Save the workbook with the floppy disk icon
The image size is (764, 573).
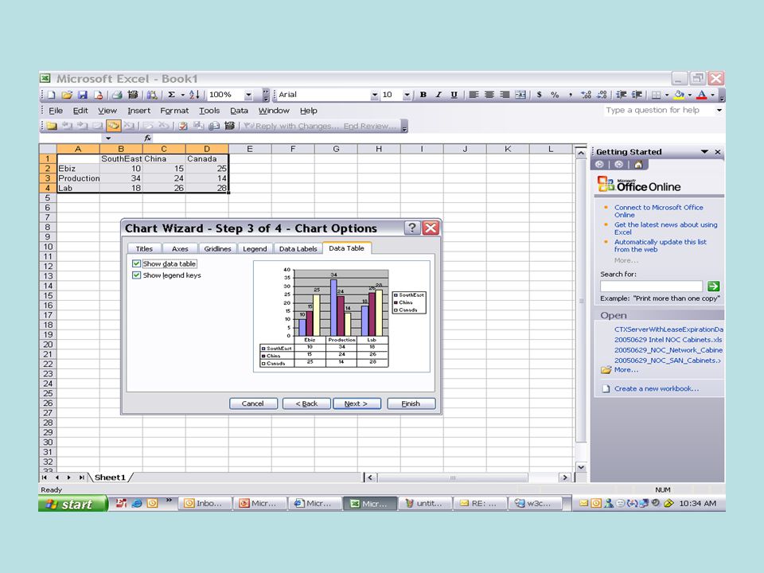click(82, 95)
